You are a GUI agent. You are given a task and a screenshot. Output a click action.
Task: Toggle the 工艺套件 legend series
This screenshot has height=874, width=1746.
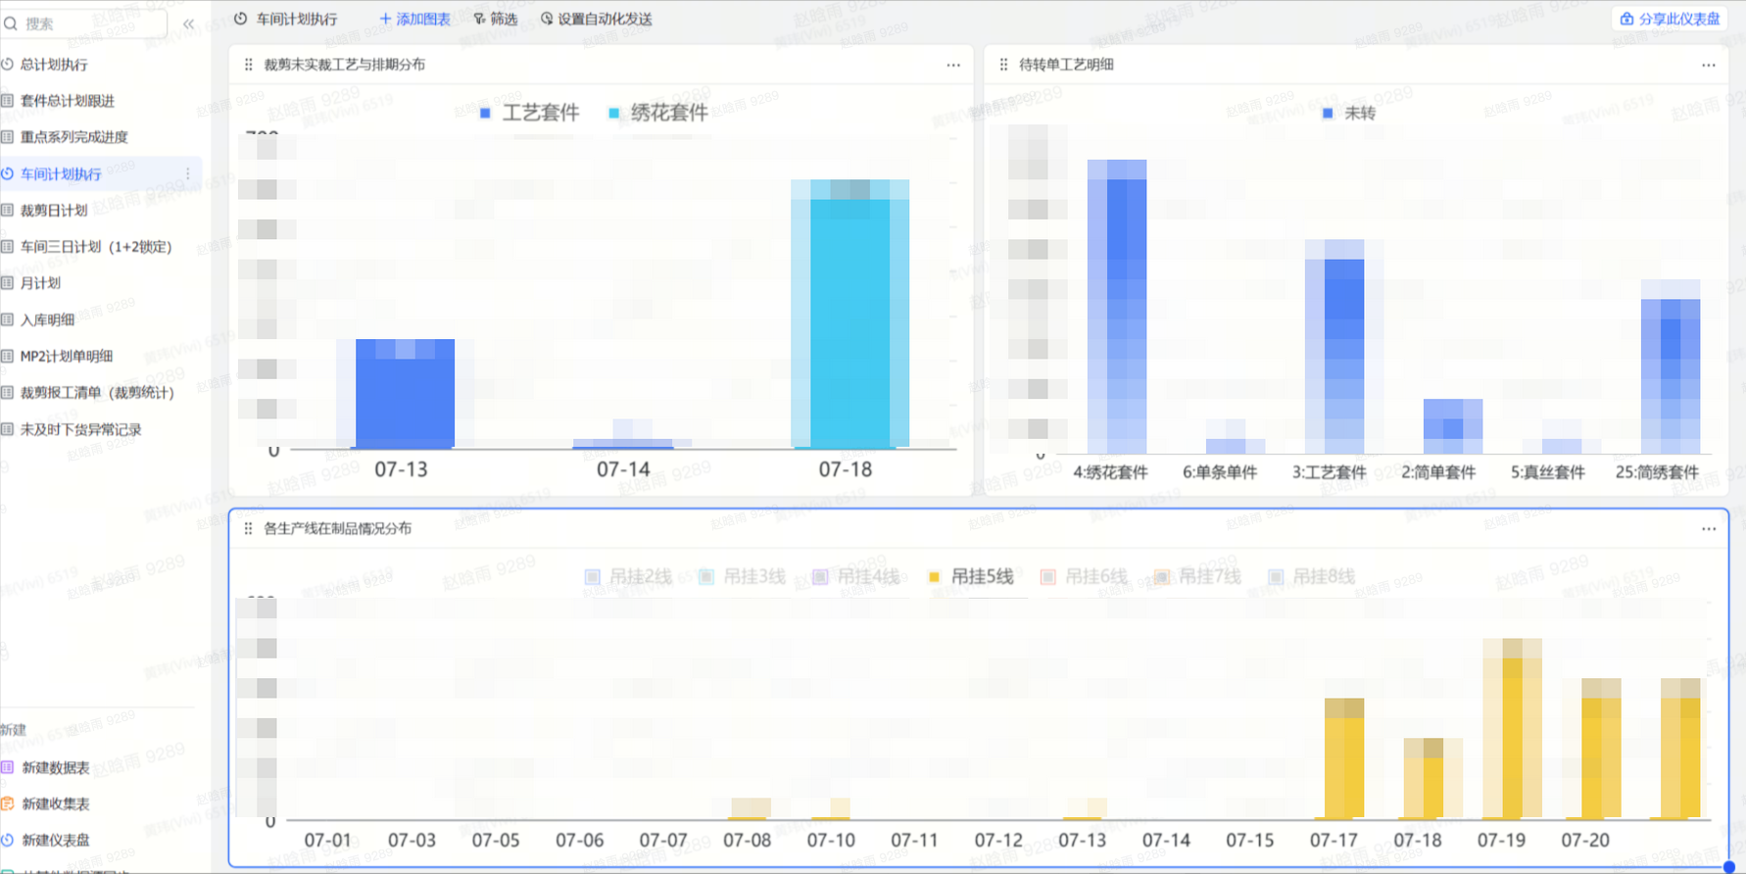pyautogui.click(x=530, y=113)
